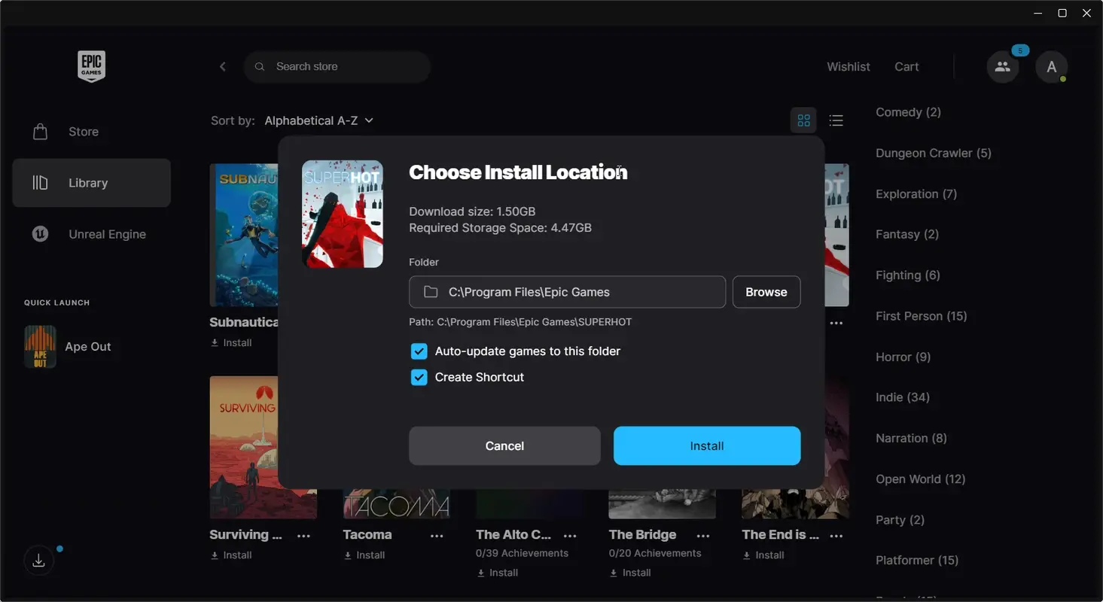Viewport: 1103px width, 602px height.
Task: Open the Friends panel icon
Action: pos(1002,66)
